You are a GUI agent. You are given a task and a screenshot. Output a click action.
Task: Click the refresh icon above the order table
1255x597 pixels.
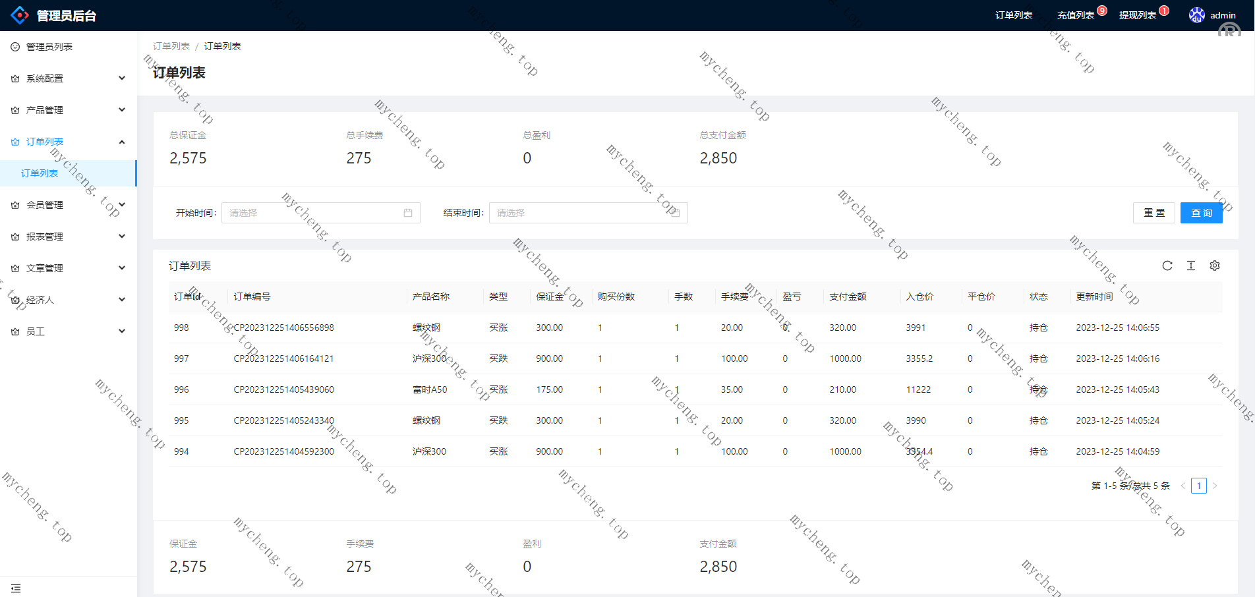[x=1167, y=266]
